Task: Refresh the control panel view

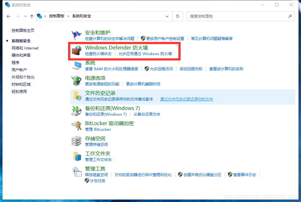Action: (177, 16)
